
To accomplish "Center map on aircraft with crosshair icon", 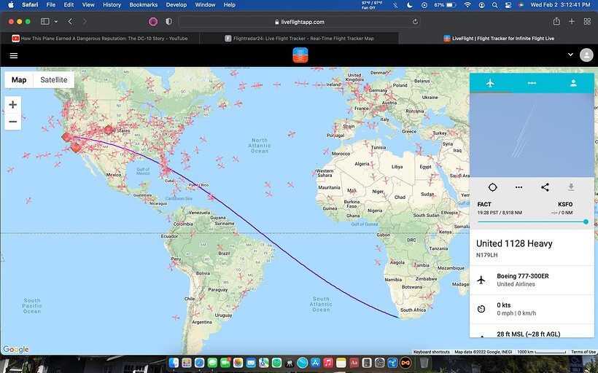I will pyautogui.click(x=492, y=187).
